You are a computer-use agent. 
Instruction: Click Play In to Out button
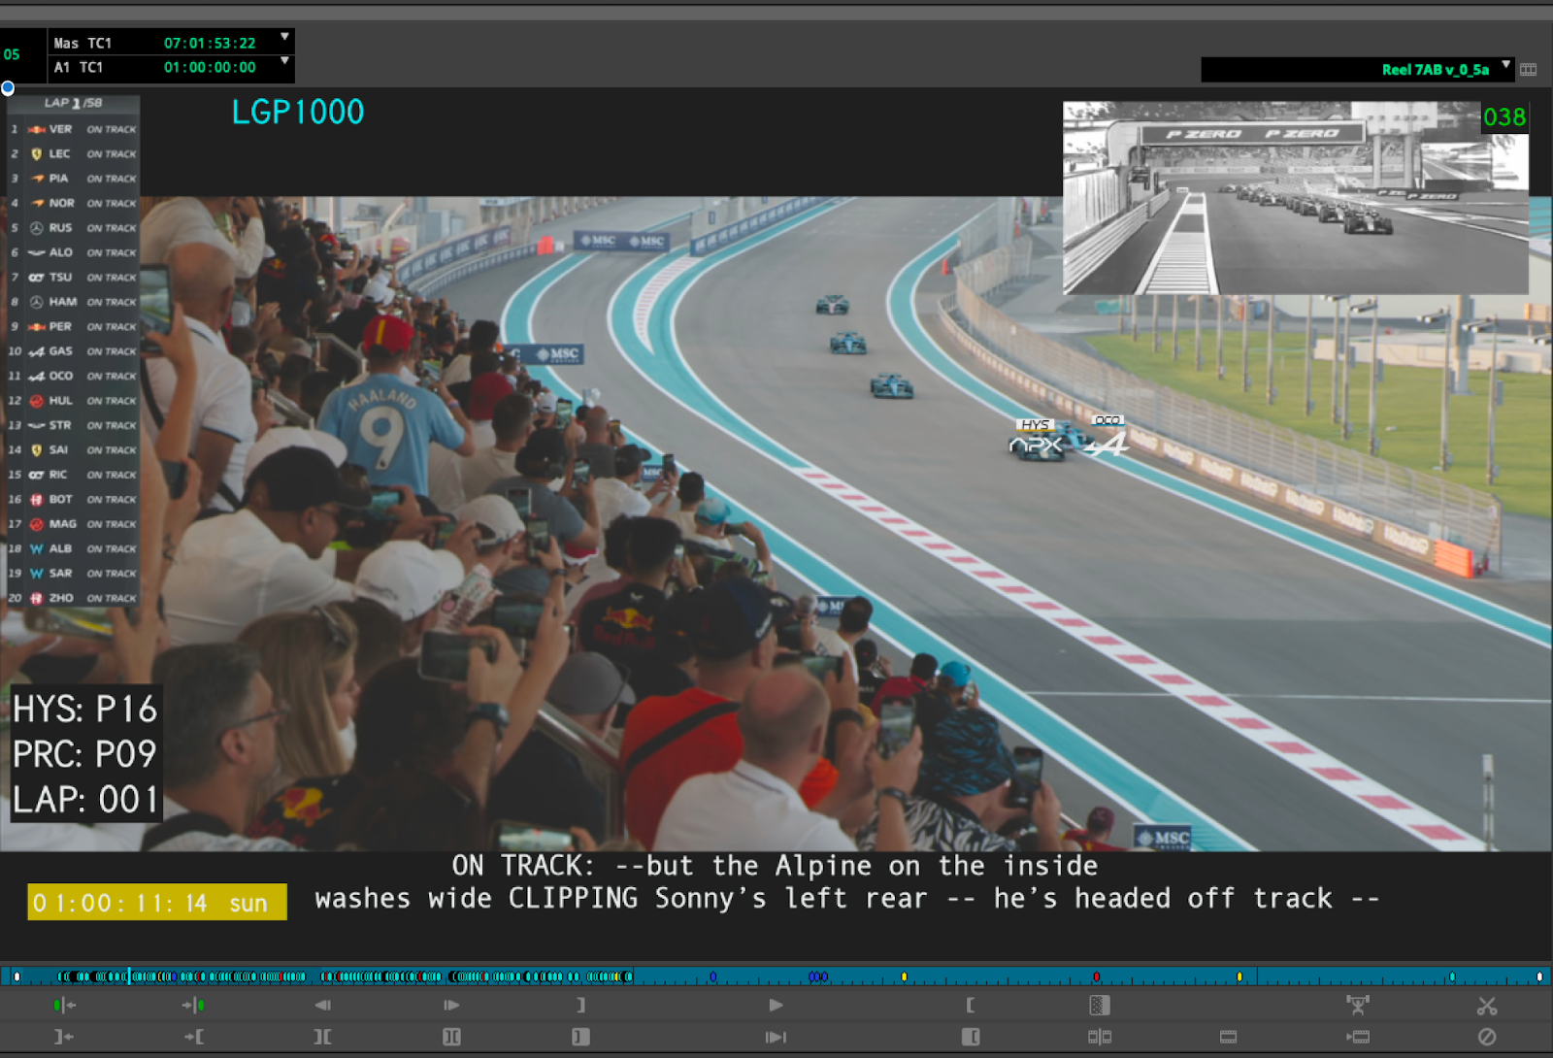point(776,1037)
